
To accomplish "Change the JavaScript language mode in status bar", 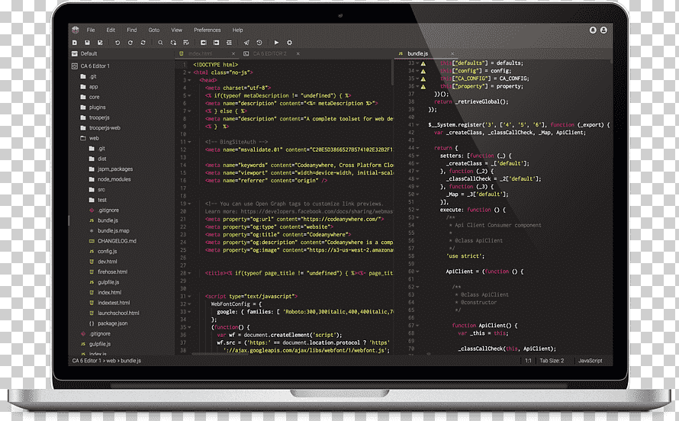I will click(x=591, y=361).
